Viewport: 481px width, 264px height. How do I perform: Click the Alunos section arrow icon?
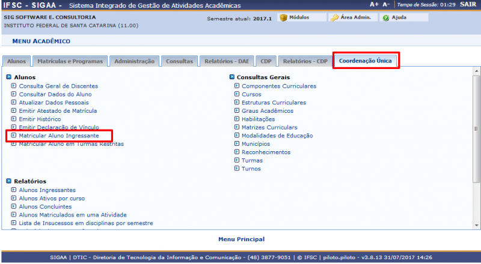click(x=9, y=77)
